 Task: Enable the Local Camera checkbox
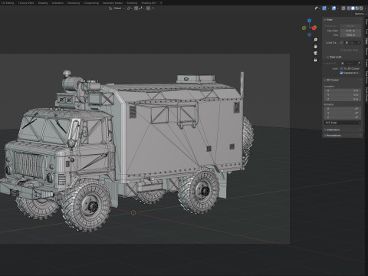tap(342, 42)
